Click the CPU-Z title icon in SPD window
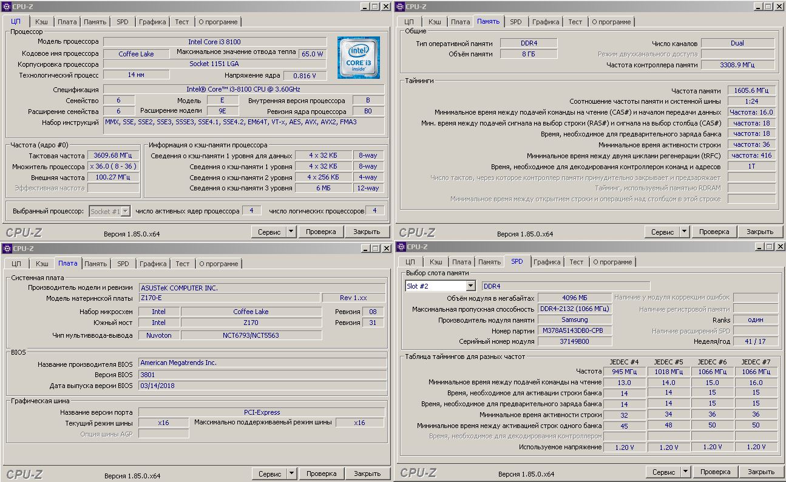The image size is (786, 482). pos(401,247)
